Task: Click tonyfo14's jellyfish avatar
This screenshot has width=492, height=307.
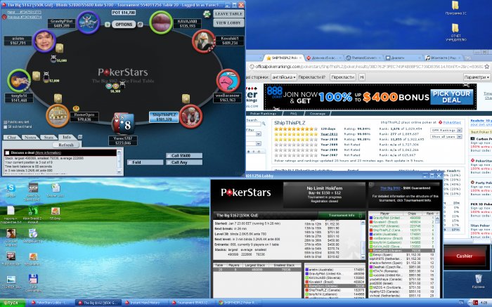Action: click(19, 81)
